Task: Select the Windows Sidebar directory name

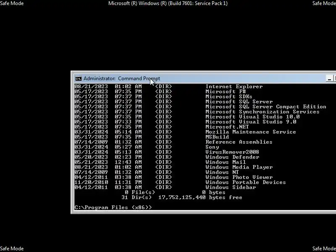Action: click(x=231, y=187)
